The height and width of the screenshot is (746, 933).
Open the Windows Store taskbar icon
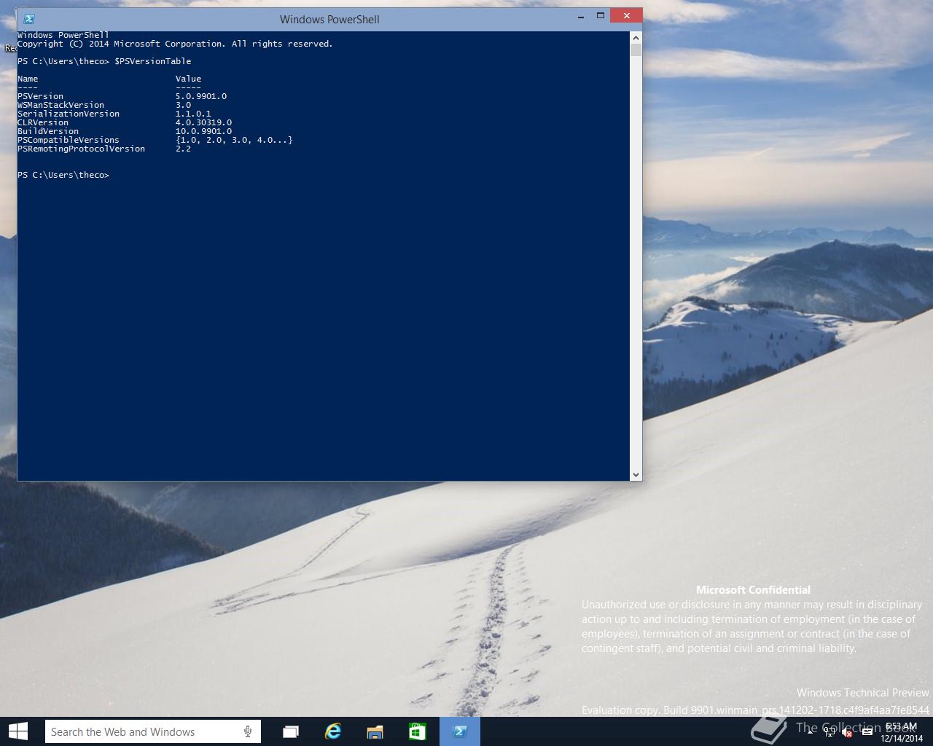click(x=417, y=731)
